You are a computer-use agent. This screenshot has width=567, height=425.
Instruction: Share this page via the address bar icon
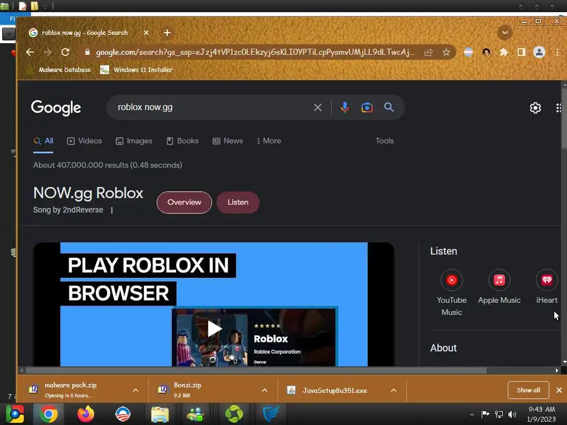429,53
